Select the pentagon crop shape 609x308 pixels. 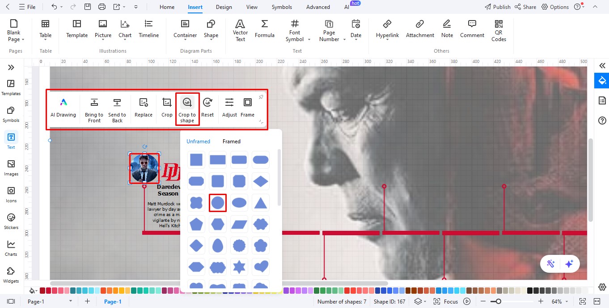point(196,224)
